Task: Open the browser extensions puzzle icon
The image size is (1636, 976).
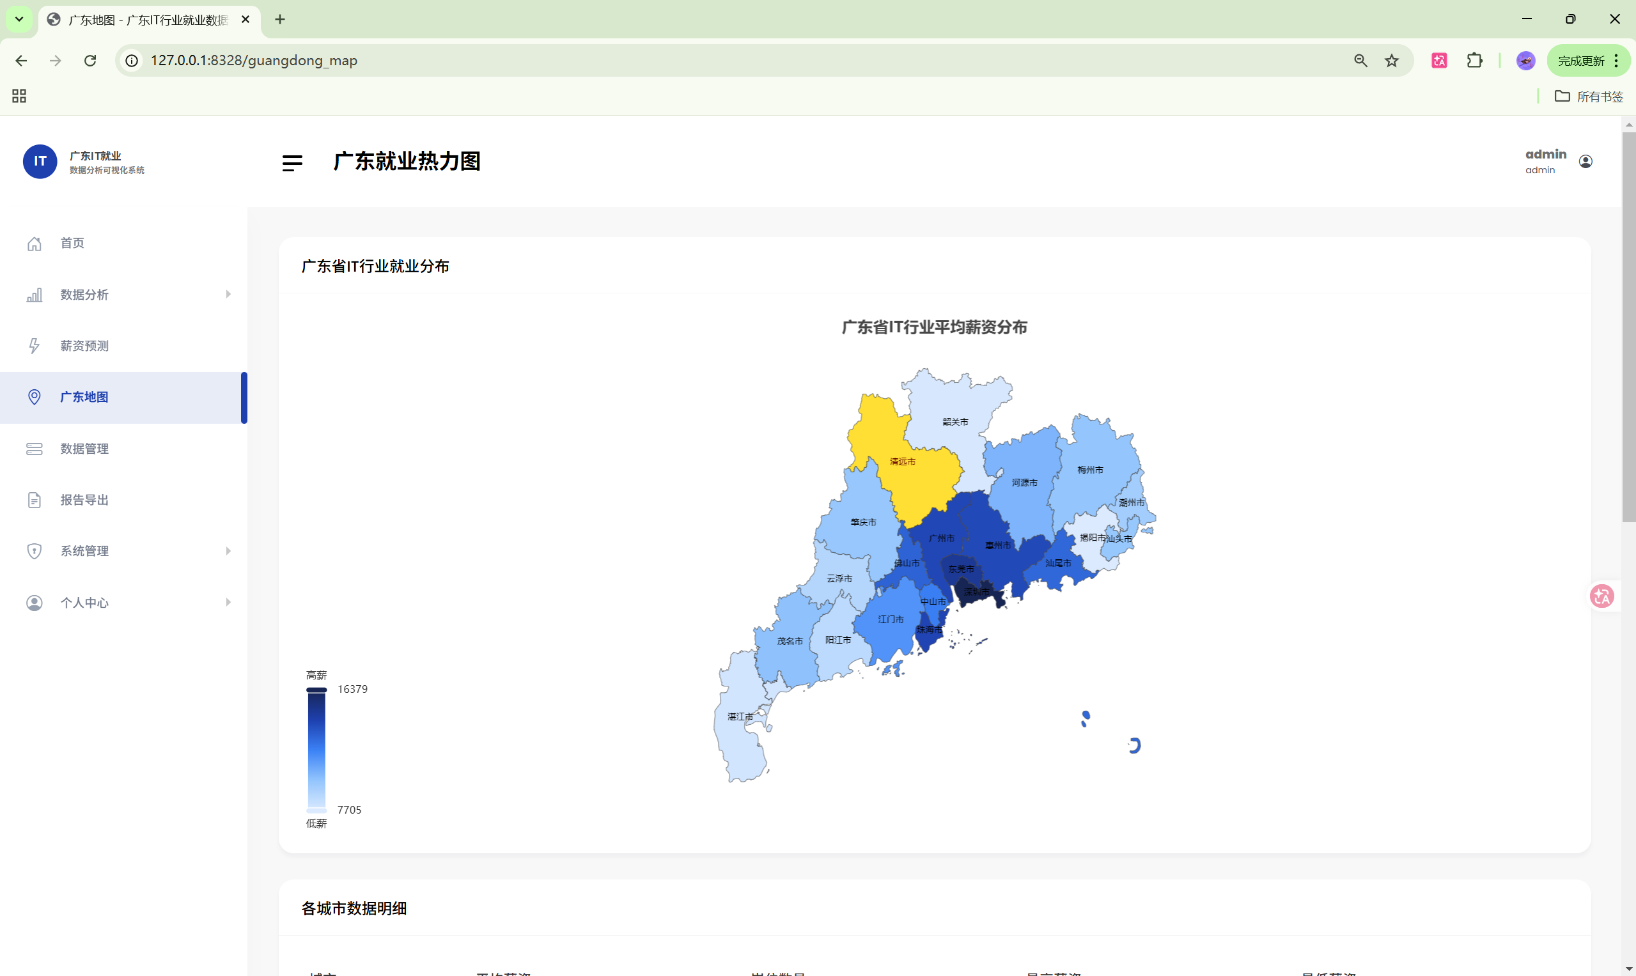Action: click(1474, 61)
